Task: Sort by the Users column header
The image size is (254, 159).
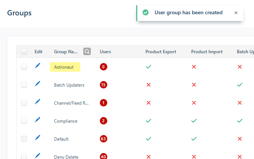Action: (x=105, y=52)
